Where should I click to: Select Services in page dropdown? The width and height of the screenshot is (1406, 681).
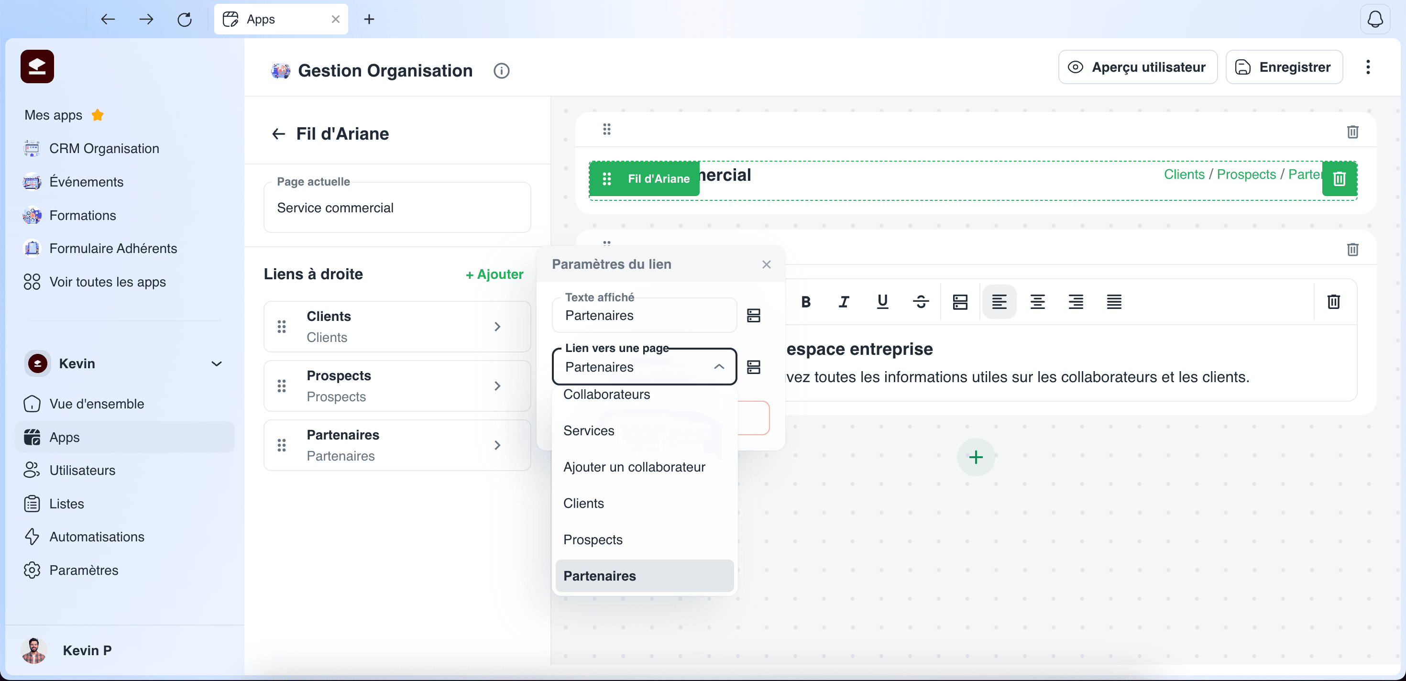644,430
